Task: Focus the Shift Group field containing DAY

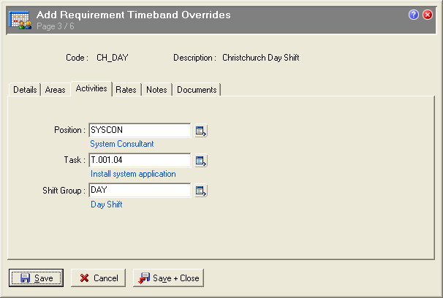Action: click(140, 190)
